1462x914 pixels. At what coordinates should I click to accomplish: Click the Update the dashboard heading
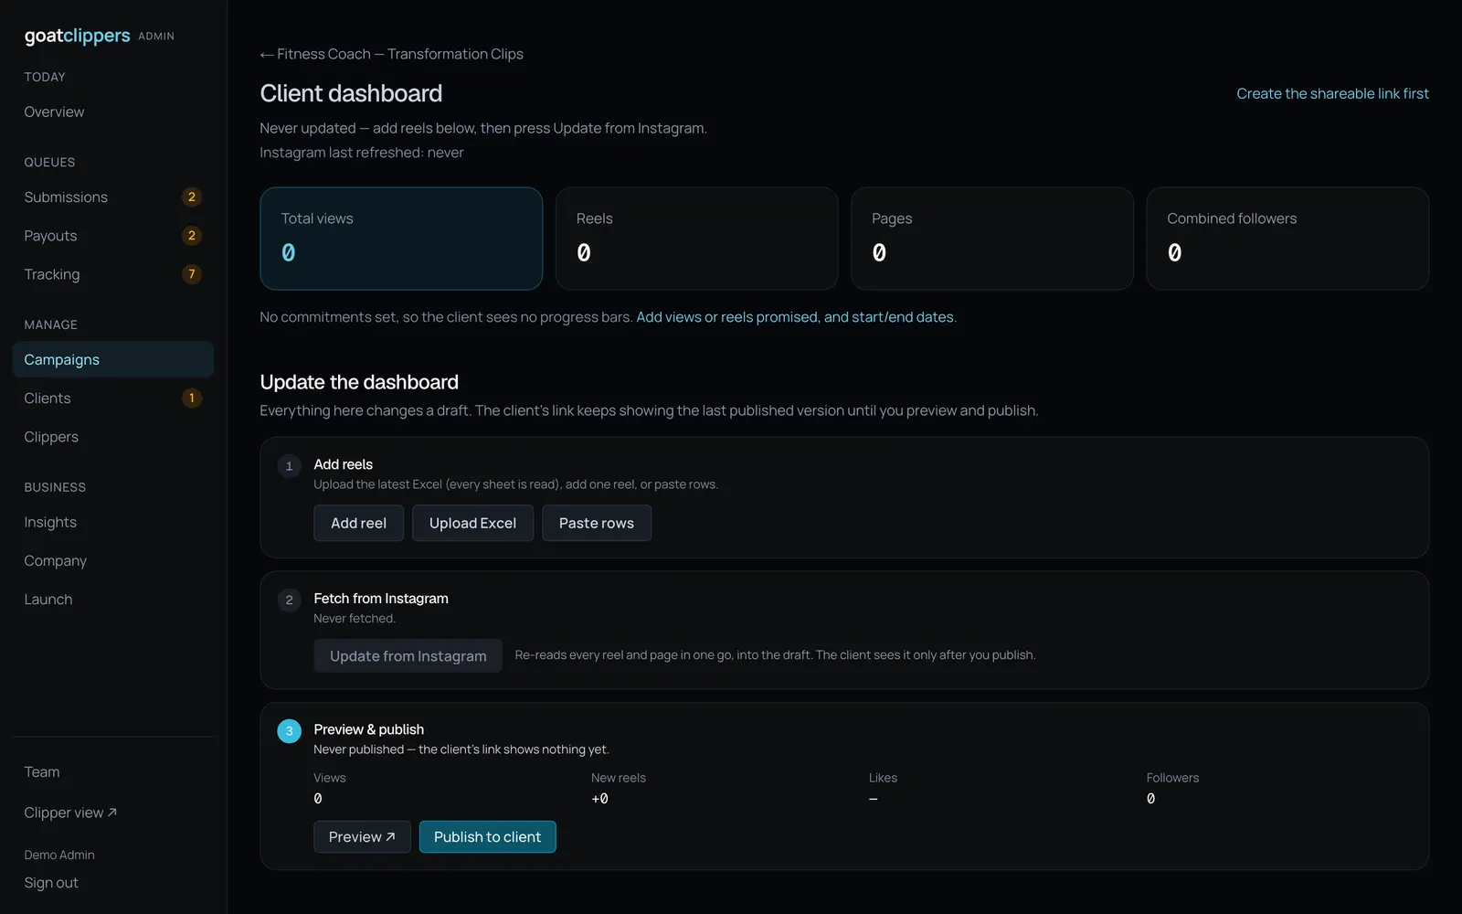[x=359, y=382]
